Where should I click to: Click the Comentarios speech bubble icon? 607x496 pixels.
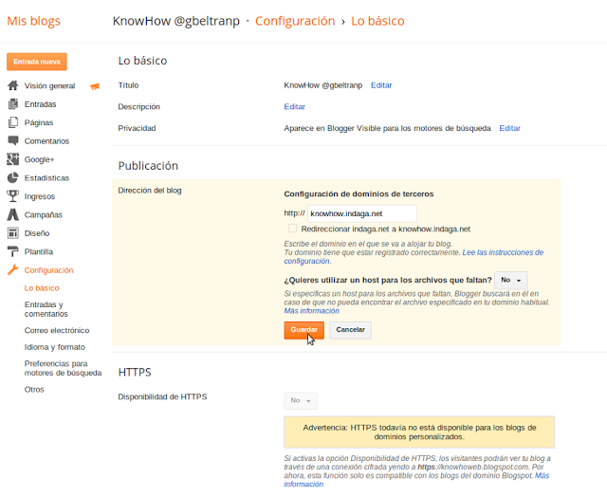click(x=13, y=140)
